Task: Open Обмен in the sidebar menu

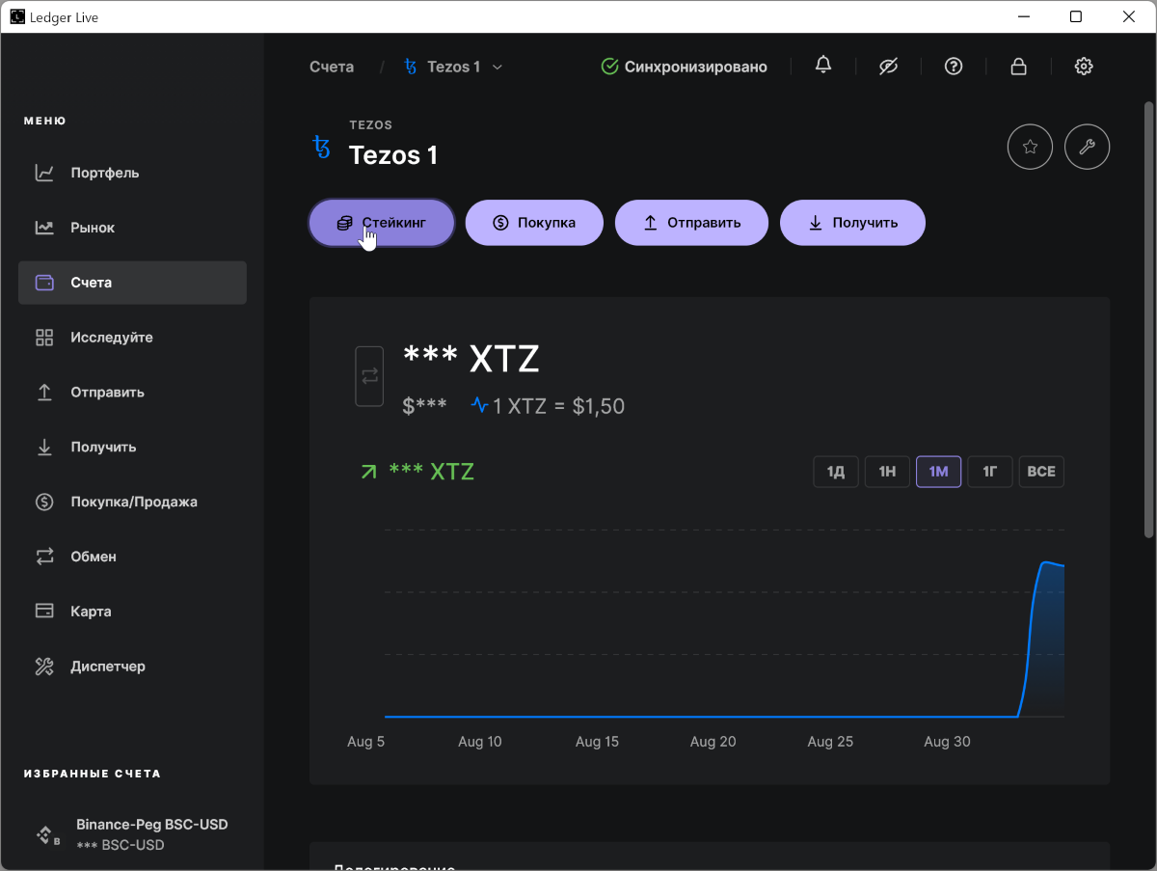Action: pos(132,557)
